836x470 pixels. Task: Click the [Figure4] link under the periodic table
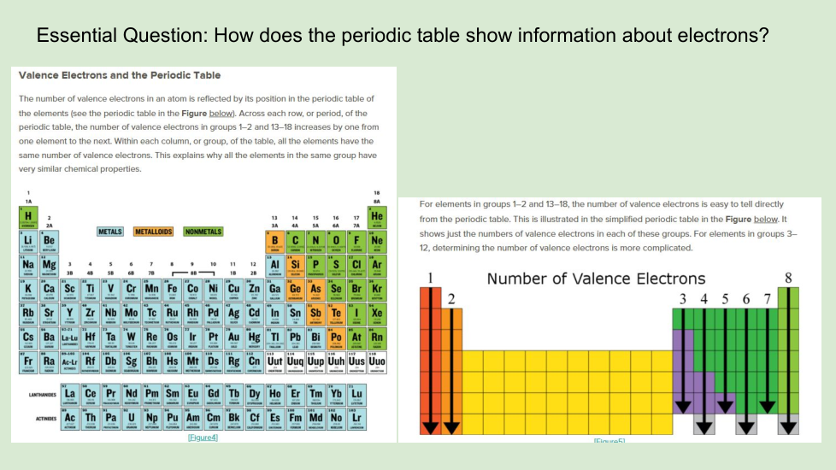pyautogui.click(x=203, y=437)
